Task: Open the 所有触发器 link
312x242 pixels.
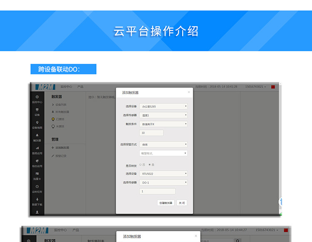Action: [x=62, y=112]
